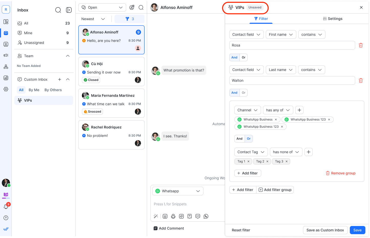Open the has none of operator dropdown
The width and height of the screenshot is (370, 238).
pyautogui.click(x=286, y=152)
